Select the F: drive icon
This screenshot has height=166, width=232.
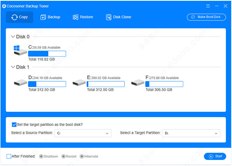coord(137,82)
